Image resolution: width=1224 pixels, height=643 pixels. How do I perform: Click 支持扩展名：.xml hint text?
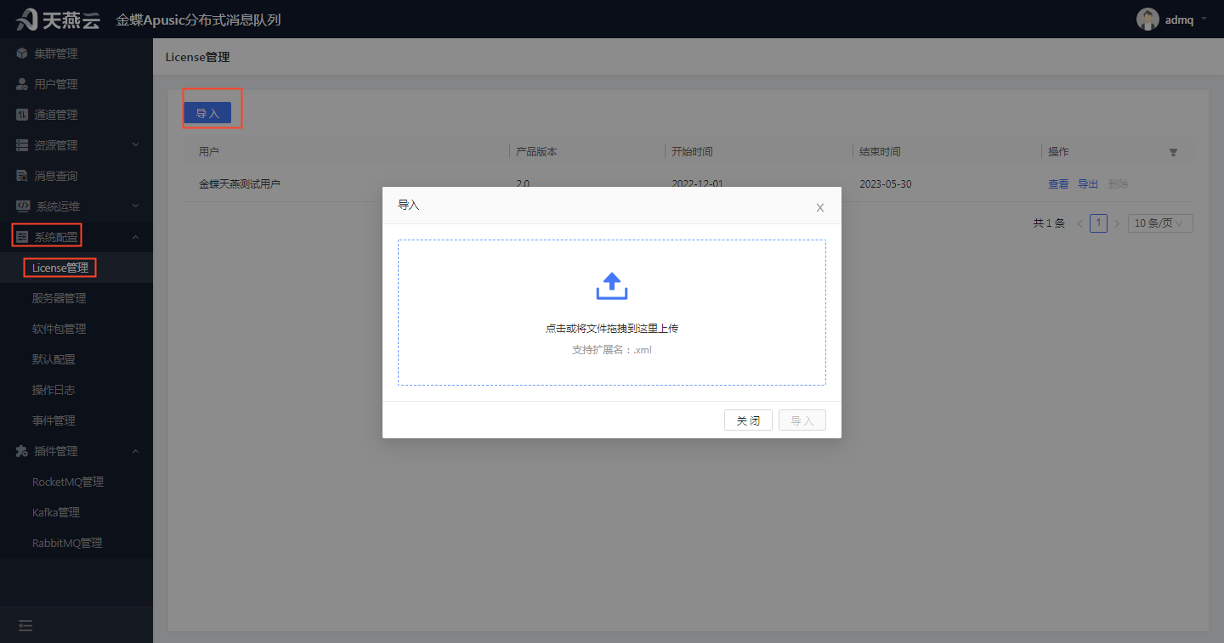click(x=612, y=350)
